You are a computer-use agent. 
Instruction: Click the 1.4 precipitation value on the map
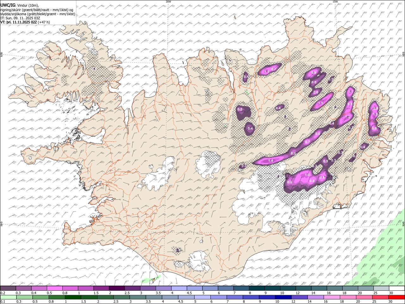(271, 161)
